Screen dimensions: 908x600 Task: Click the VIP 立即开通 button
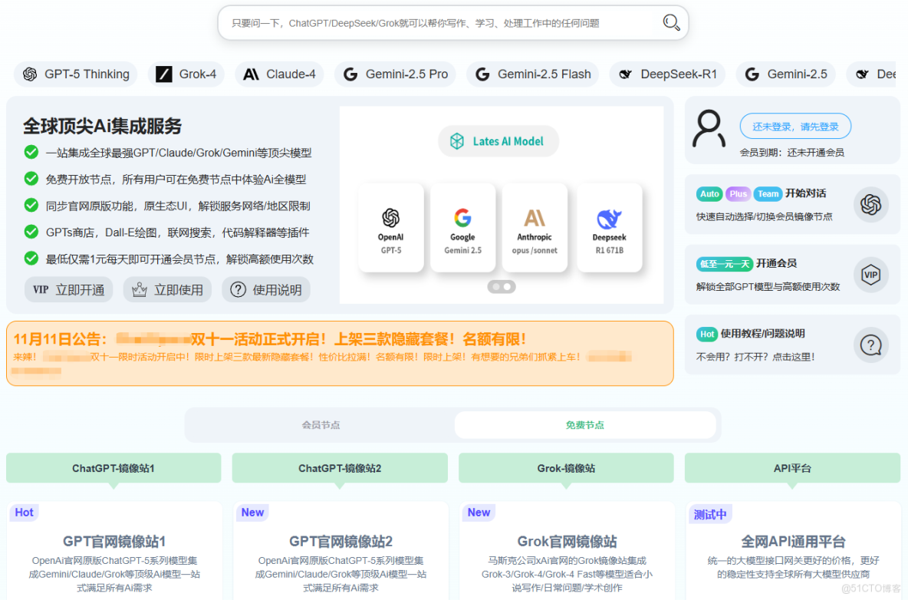68,289
